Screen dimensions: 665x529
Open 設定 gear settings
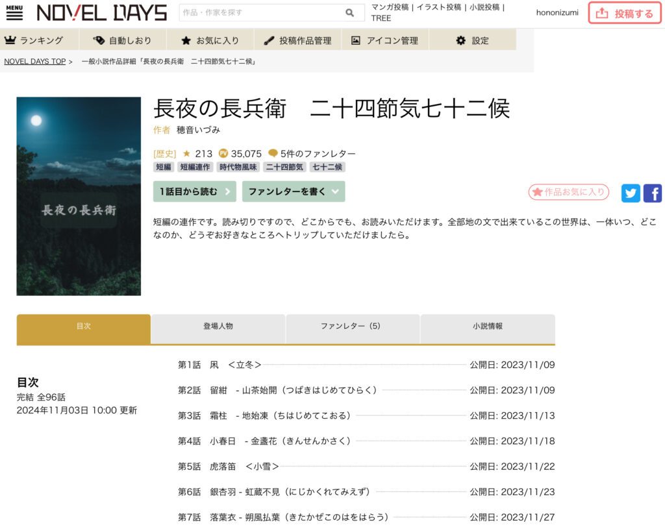tap(472, 40)
